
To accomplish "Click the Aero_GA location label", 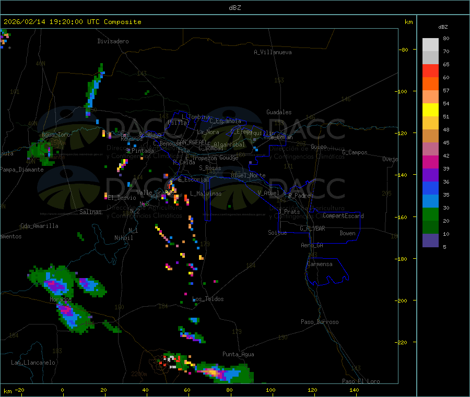I will click(312, 245).
